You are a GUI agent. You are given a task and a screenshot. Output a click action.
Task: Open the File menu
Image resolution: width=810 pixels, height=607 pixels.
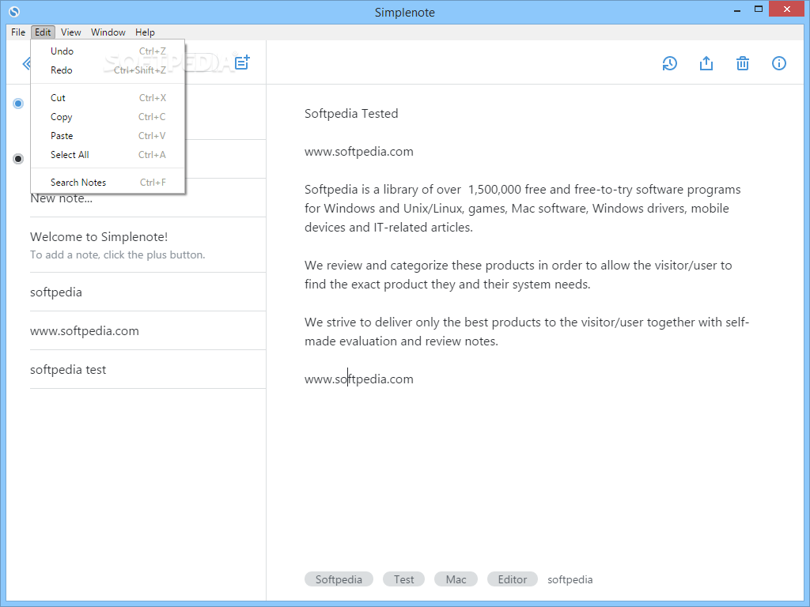(x=18, y=32)
